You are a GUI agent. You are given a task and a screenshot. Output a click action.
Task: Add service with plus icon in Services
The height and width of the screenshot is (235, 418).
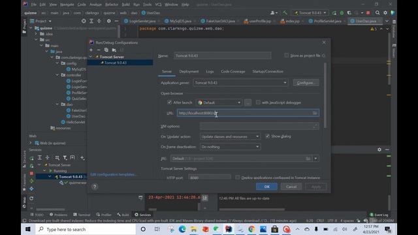point(82,158)
